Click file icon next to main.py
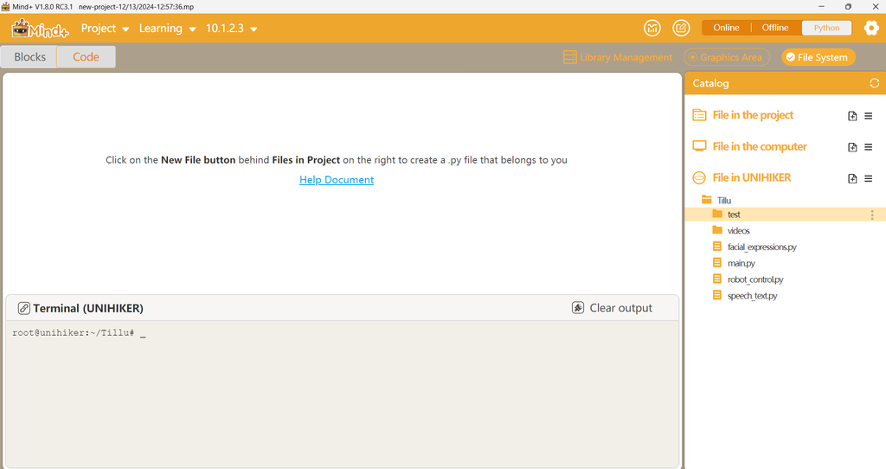886x469 pixels. click(x=716, y=263)
